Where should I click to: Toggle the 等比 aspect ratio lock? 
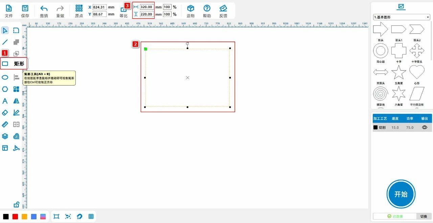pos(123,10)
